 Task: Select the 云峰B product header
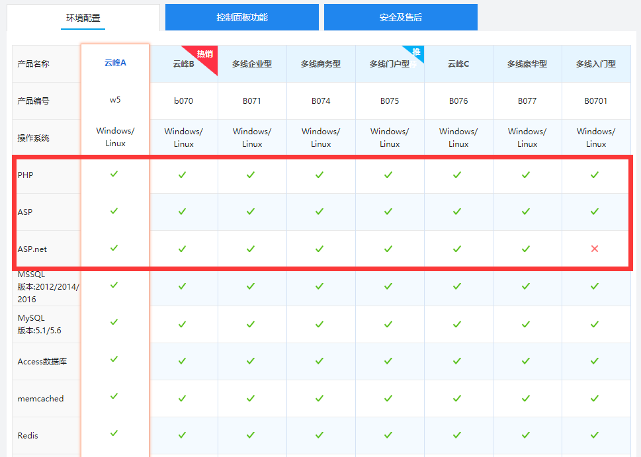click(183, 64)
